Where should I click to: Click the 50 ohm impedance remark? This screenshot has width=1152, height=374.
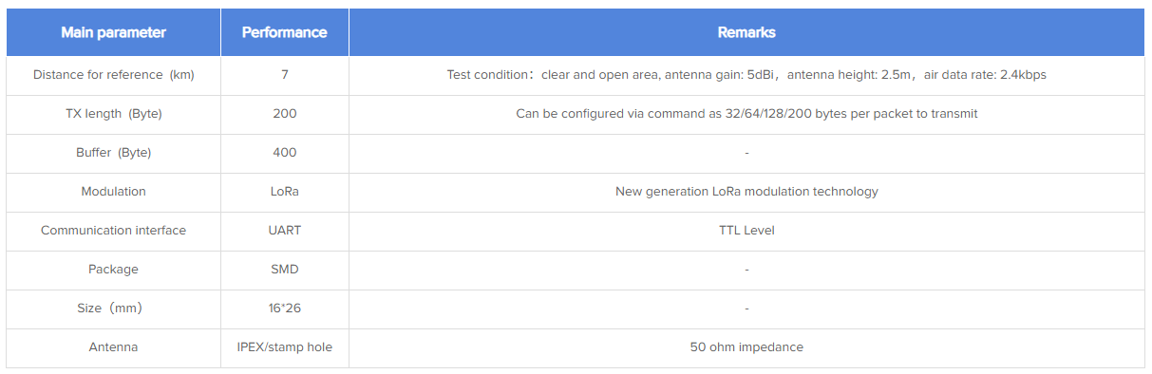[x=746, y=347]
